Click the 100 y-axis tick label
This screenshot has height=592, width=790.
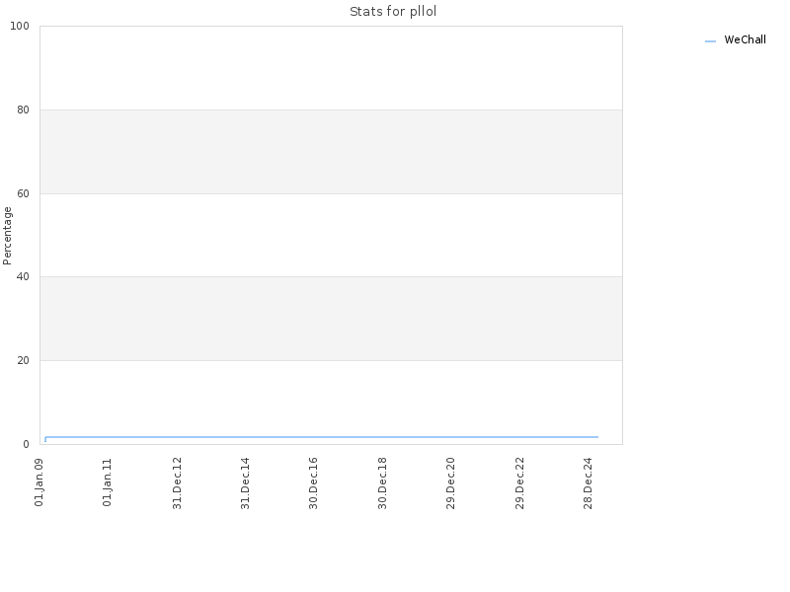point(20,27)
